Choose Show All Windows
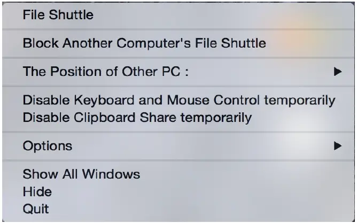The image size is (357, 223). 81,174
